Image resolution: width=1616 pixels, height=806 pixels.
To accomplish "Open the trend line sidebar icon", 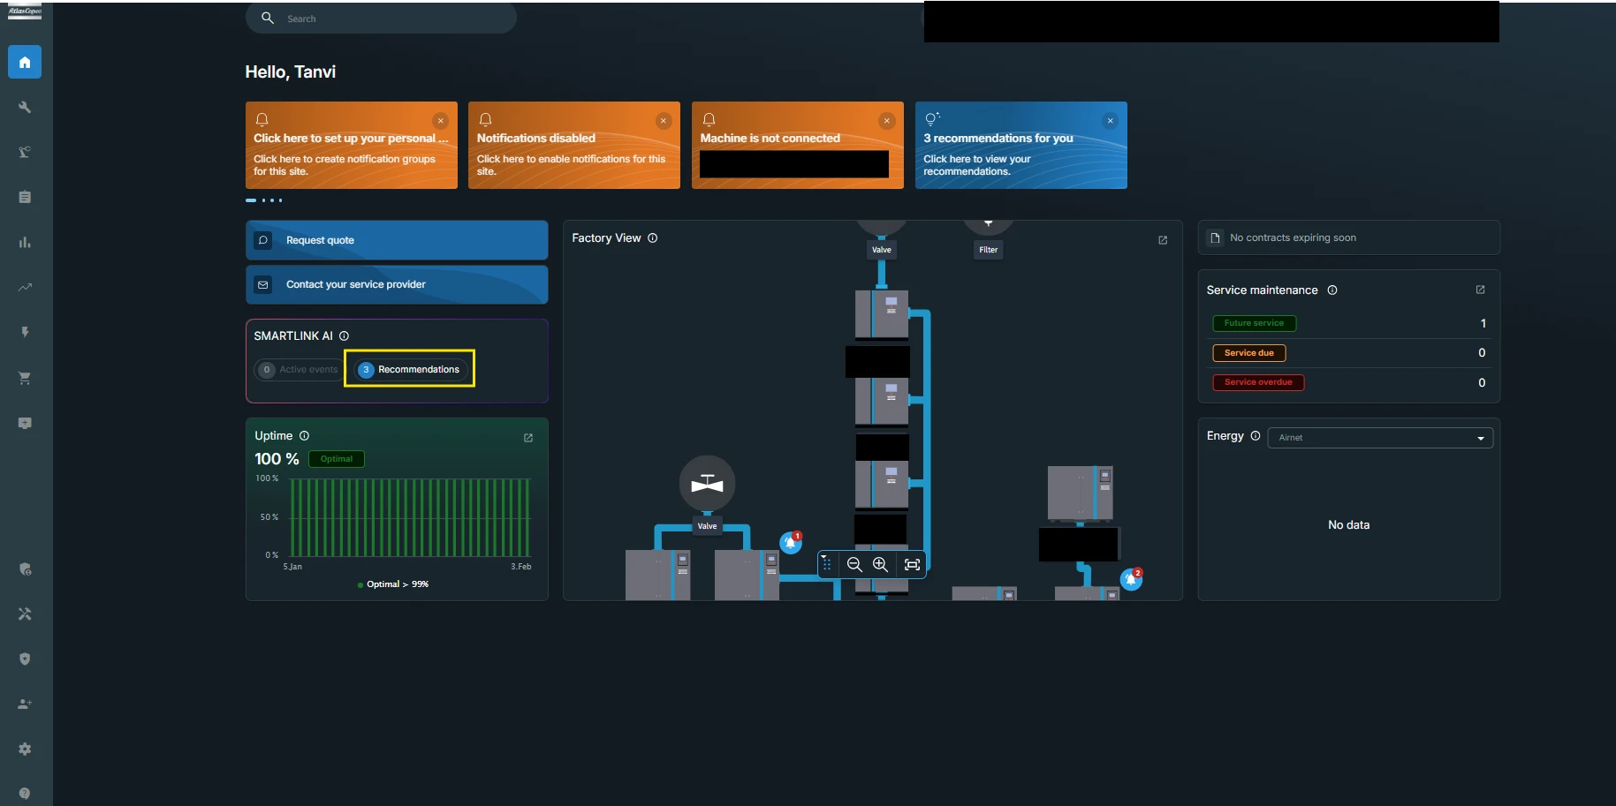I will [x=25, y=287].
